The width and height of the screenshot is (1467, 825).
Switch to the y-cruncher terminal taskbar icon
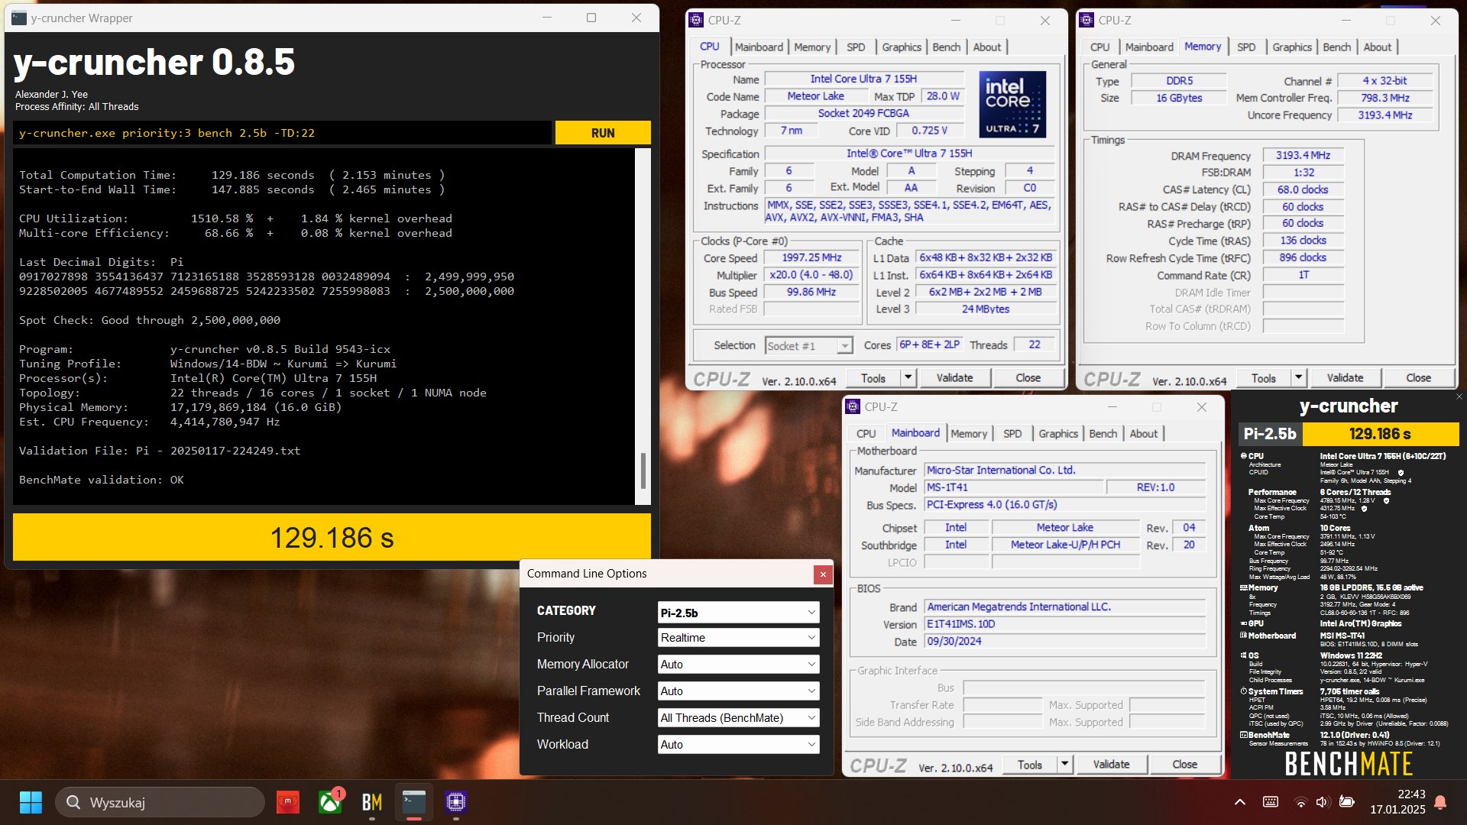click(414, 802)
